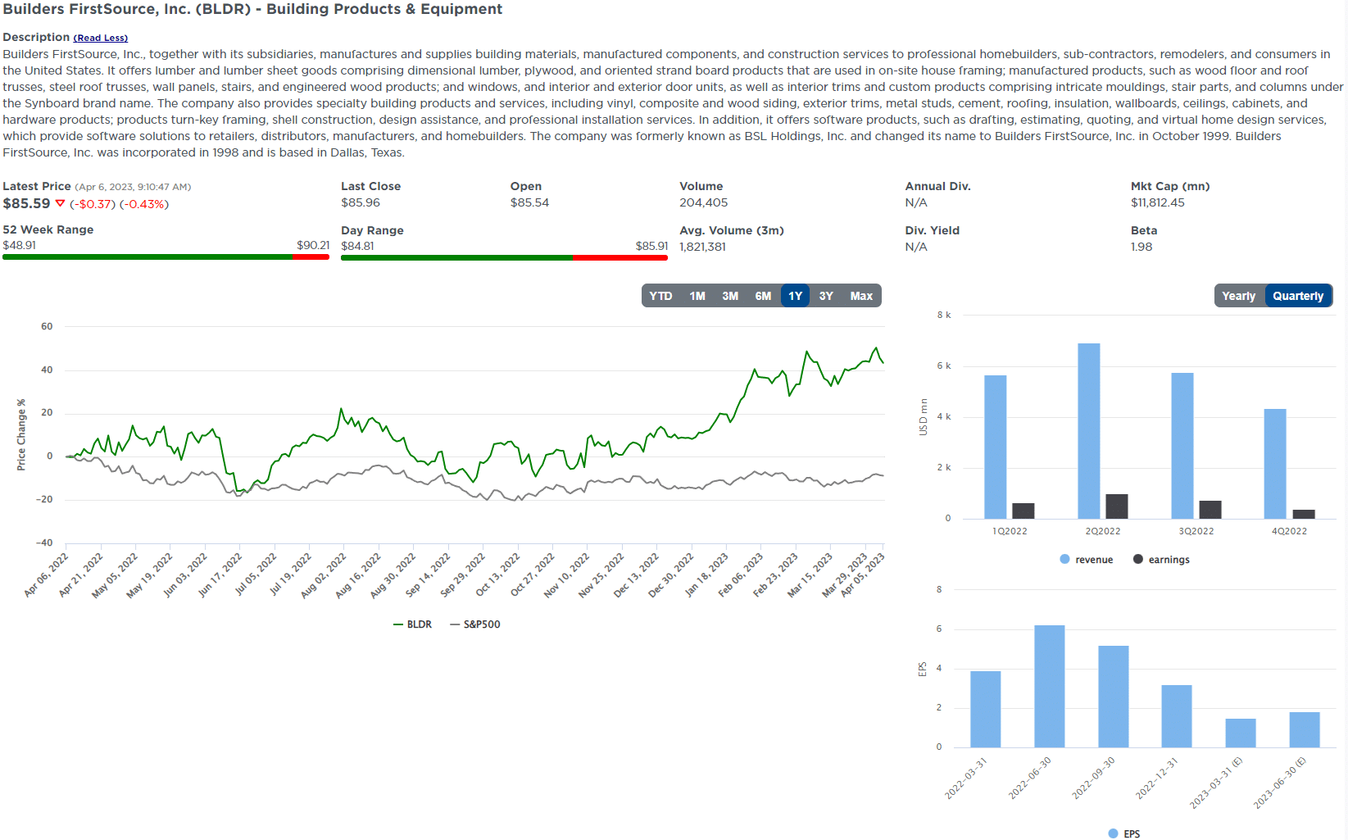Switch financials to Quarterly view

(1298, 296)
